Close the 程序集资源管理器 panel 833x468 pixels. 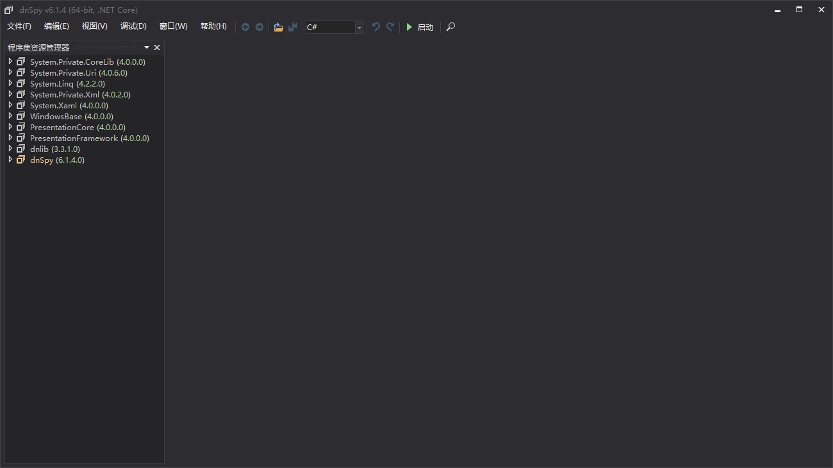click(157, 47)
